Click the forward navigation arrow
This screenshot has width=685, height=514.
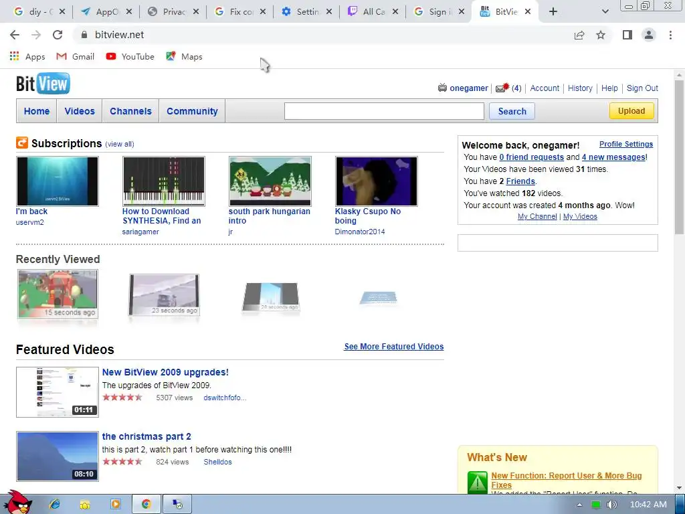[36, 35]
